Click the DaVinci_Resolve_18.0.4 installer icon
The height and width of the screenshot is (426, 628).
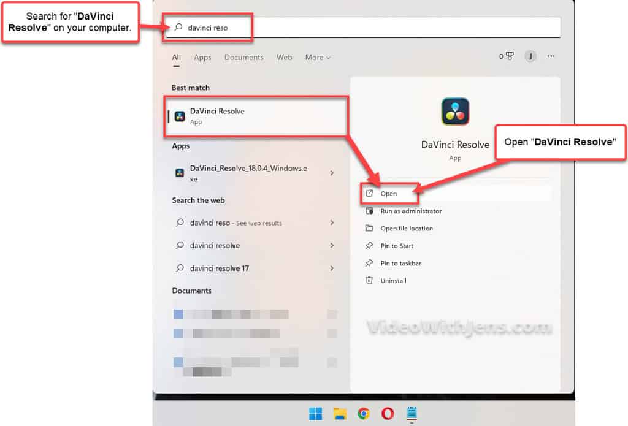click(x=180, y=173)
